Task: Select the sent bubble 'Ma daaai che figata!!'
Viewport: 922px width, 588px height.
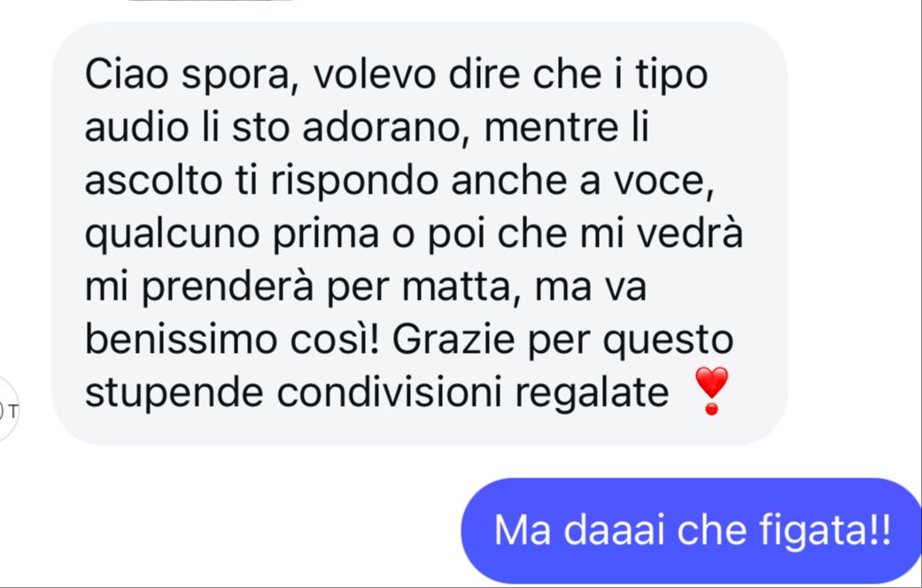Action: coord(691,531)
